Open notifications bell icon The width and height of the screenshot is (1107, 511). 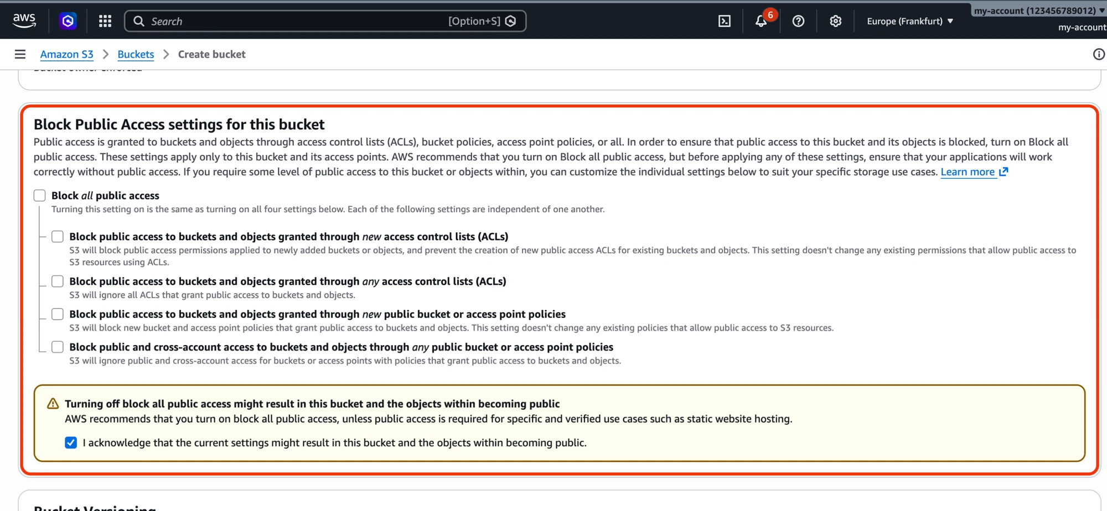762,21
